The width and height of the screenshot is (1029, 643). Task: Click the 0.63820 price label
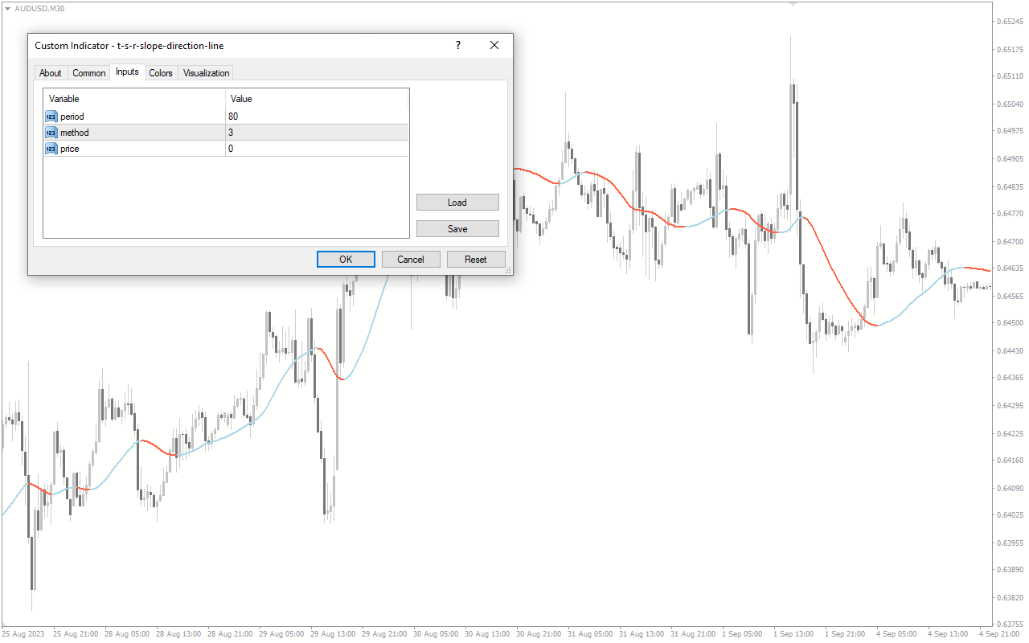pyautogui.click(x=1010, y=597)
